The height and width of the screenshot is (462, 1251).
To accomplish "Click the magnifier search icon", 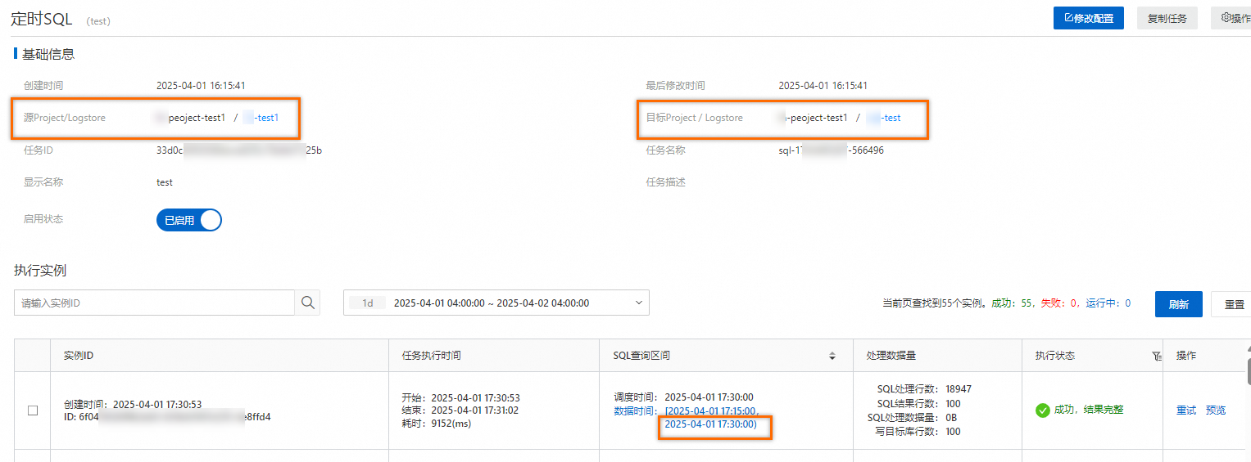I will 307,303.
